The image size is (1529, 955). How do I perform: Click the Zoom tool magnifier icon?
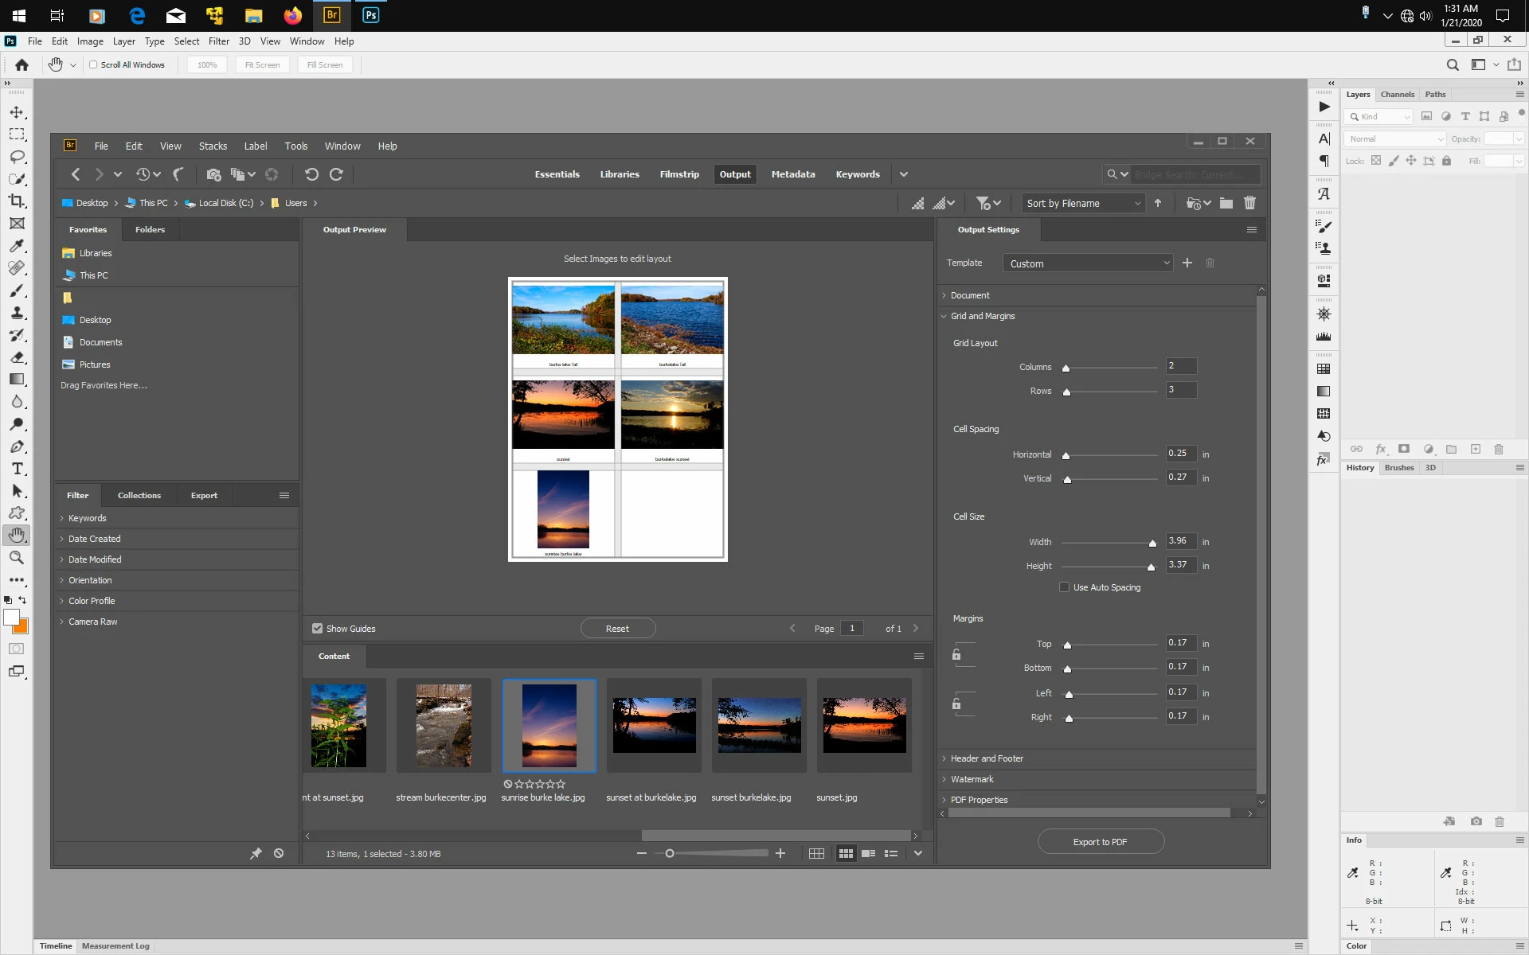17,558
